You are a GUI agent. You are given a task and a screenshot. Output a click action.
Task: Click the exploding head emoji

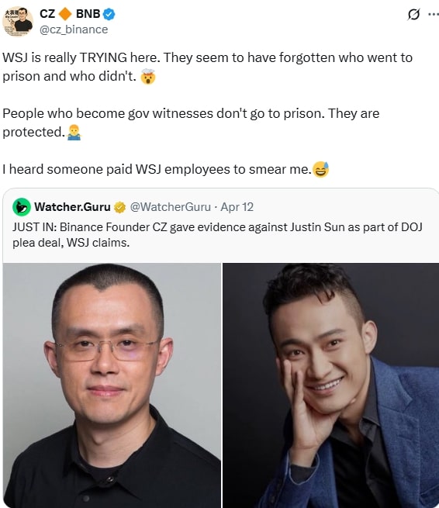click(148, 77)
